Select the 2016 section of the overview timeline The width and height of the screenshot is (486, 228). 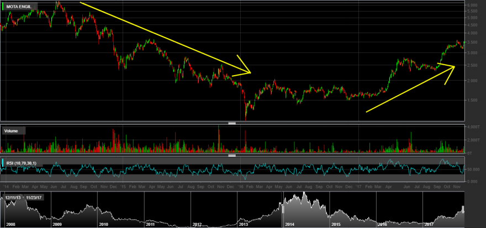click(x=382, y=224)
